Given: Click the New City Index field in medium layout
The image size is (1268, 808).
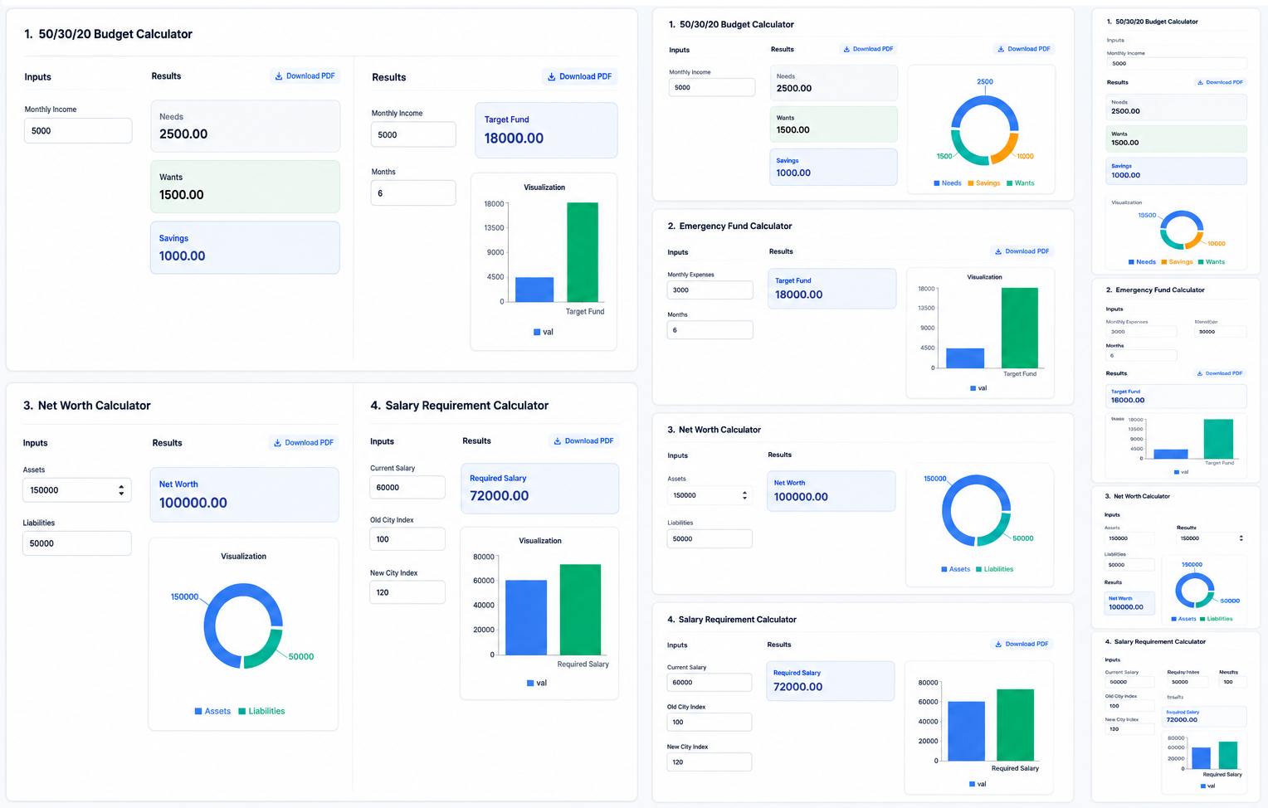Looking at the screenshot, I should (x=710, y=762).
